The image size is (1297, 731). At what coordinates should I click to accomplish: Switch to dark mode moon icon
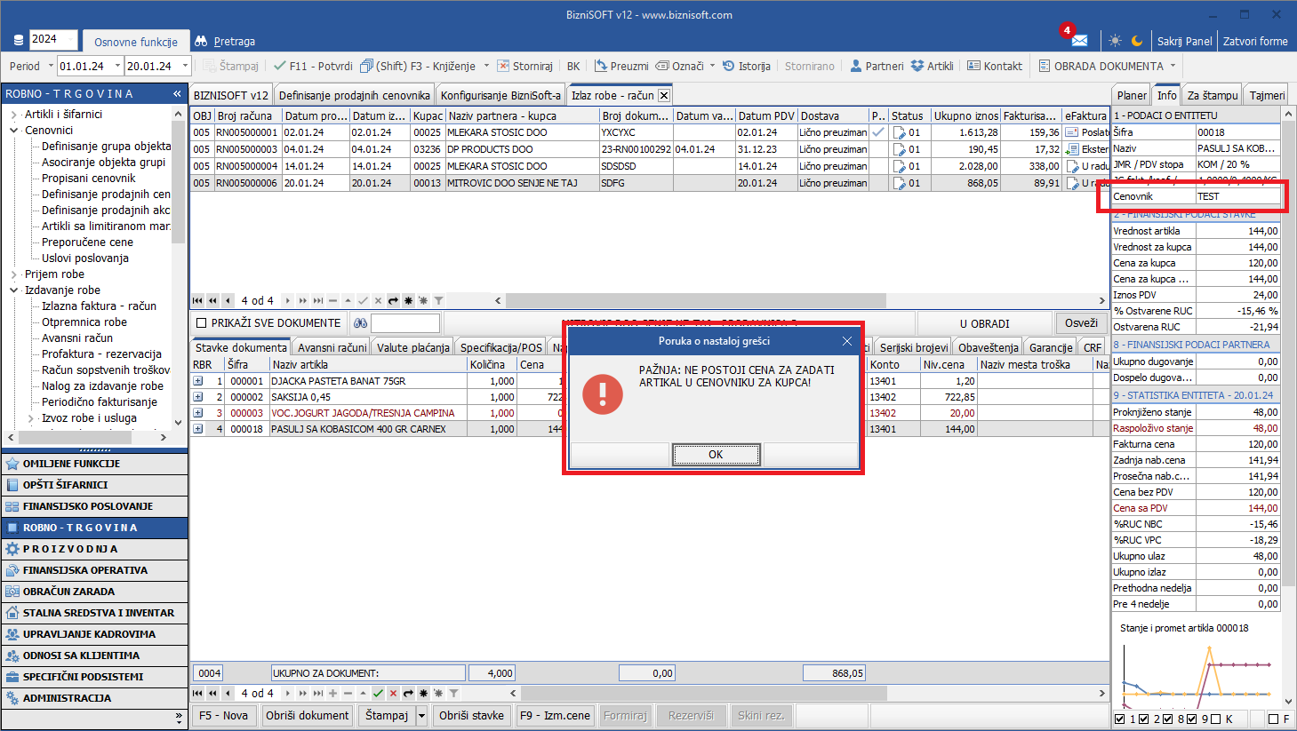click(x=1137, y=41)
